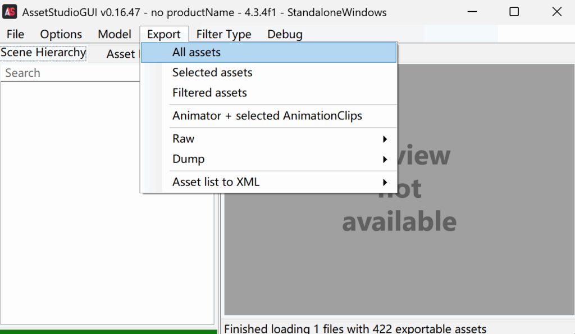Maximize the AssetStudioGUI window

514,12
